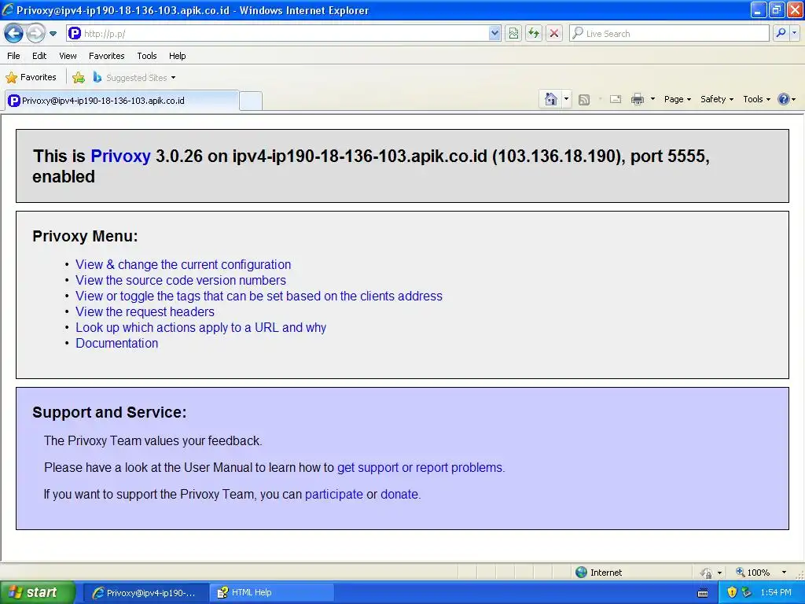This screenshot has width=805, height=604.
Task: Click the network connection tray icon
Action: (x=747, y=593)
